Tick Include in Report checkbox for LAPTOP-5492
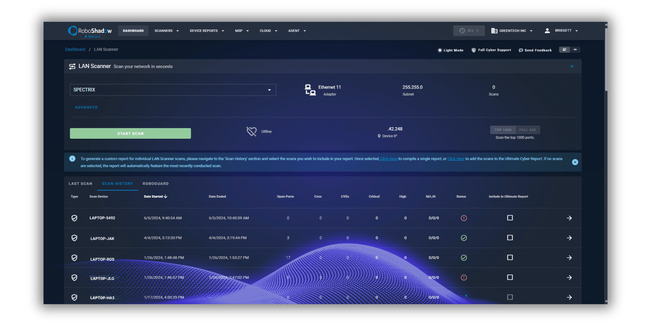The image size is (651, 326). [510, 218]
